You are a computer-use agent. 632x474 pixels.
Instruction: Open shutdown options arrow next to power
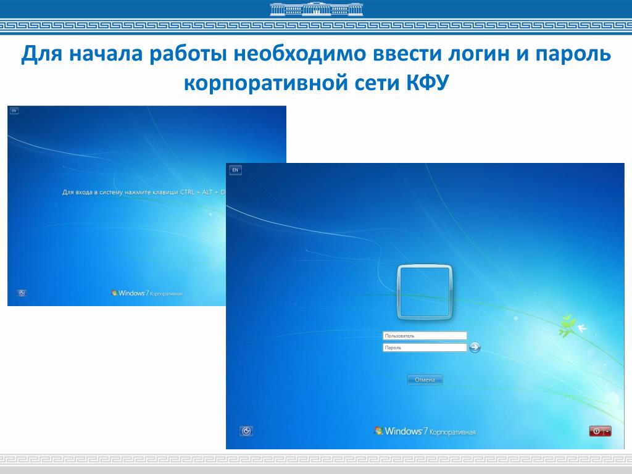607,431
